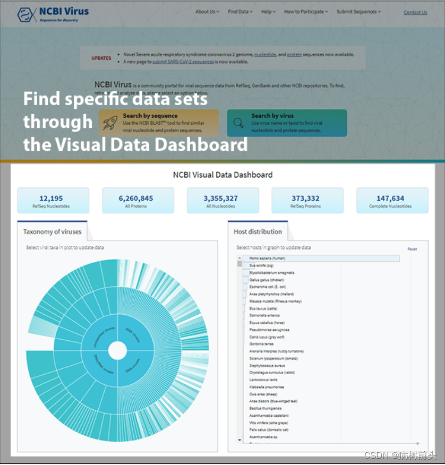
Task: Follow the protein link in Updates
Action: tap(294, 55)
